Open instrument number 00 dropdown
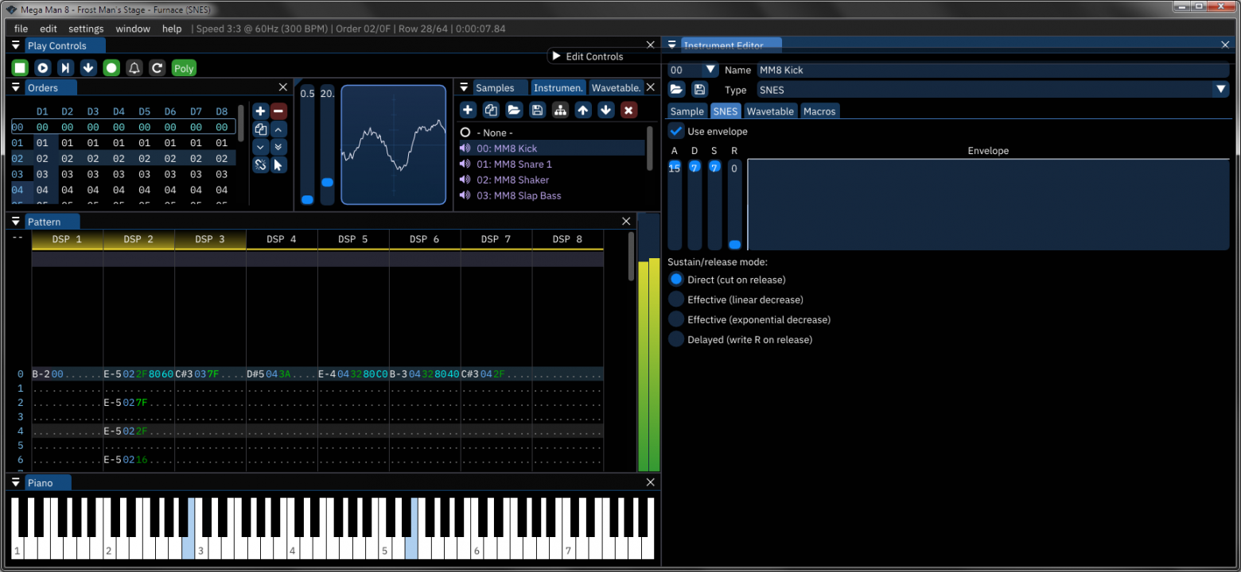The height and width of the screenshot is (572, 1241). coord(710,70)
